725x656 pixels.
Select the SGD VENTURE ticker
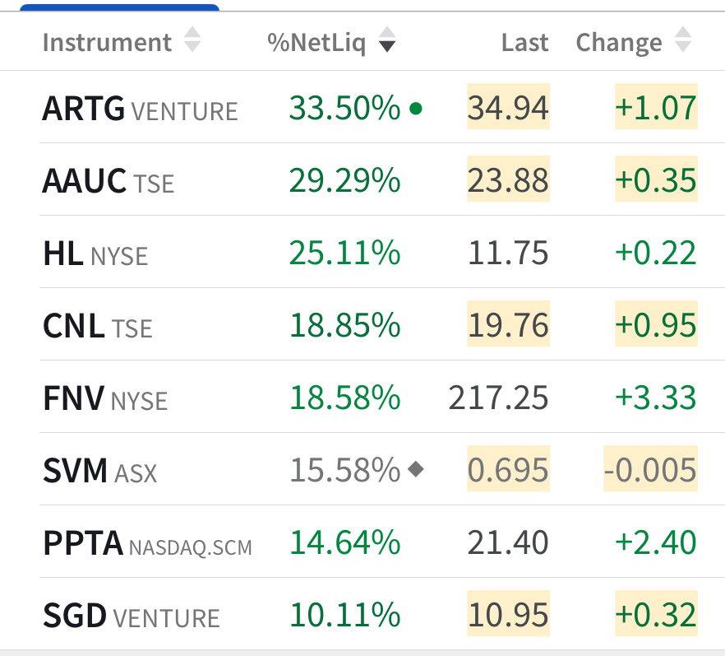coord(131,615)
